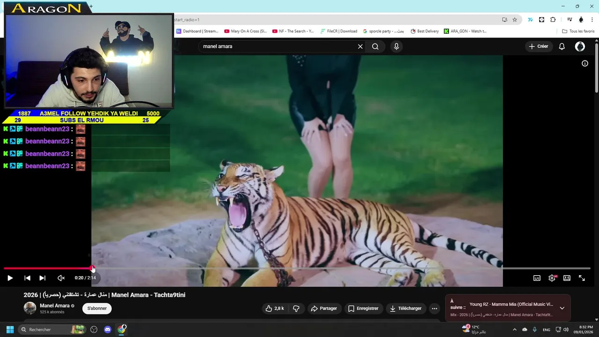
Task: Unmute the video with the speaker icon
Action: (61, 278)
